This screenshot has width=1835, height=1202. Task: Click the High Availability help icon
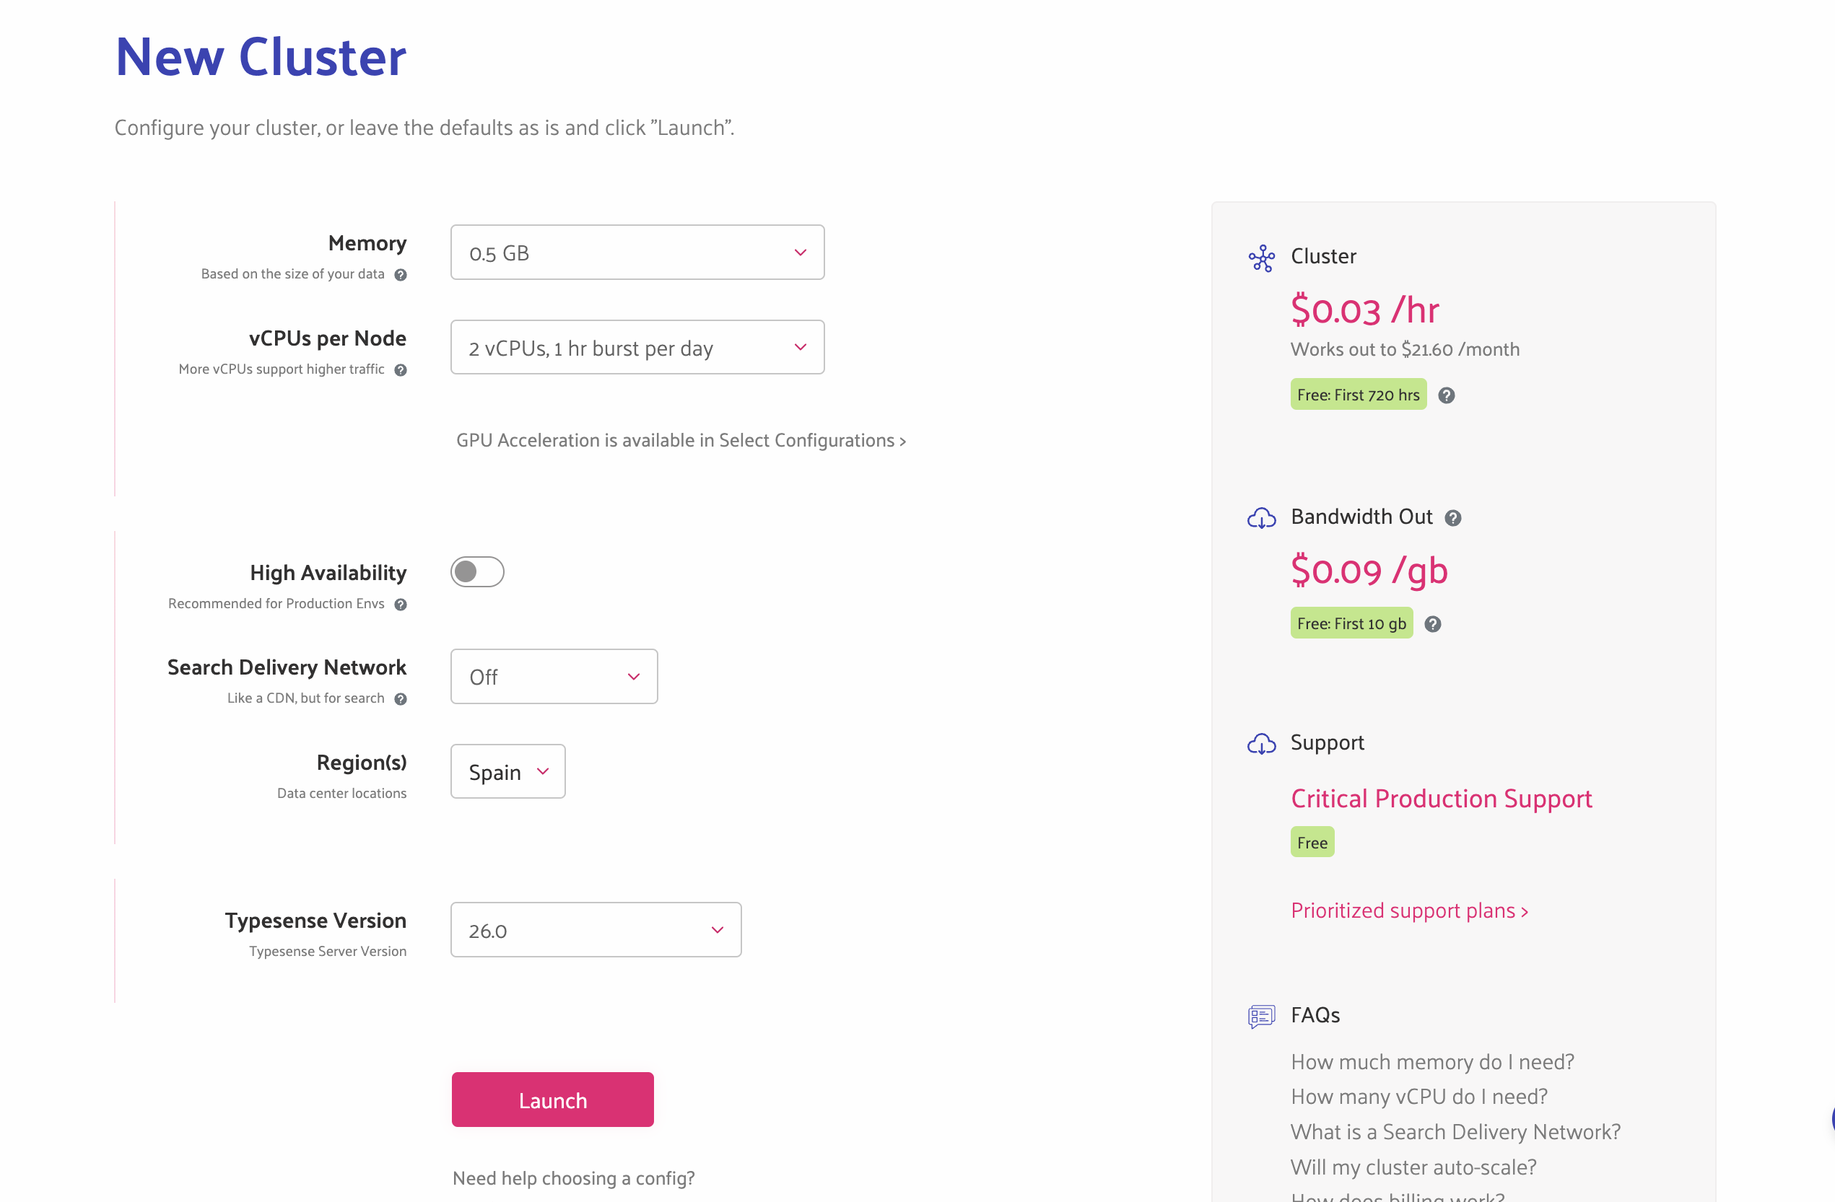pyautogui.click(x=400, y=605)
